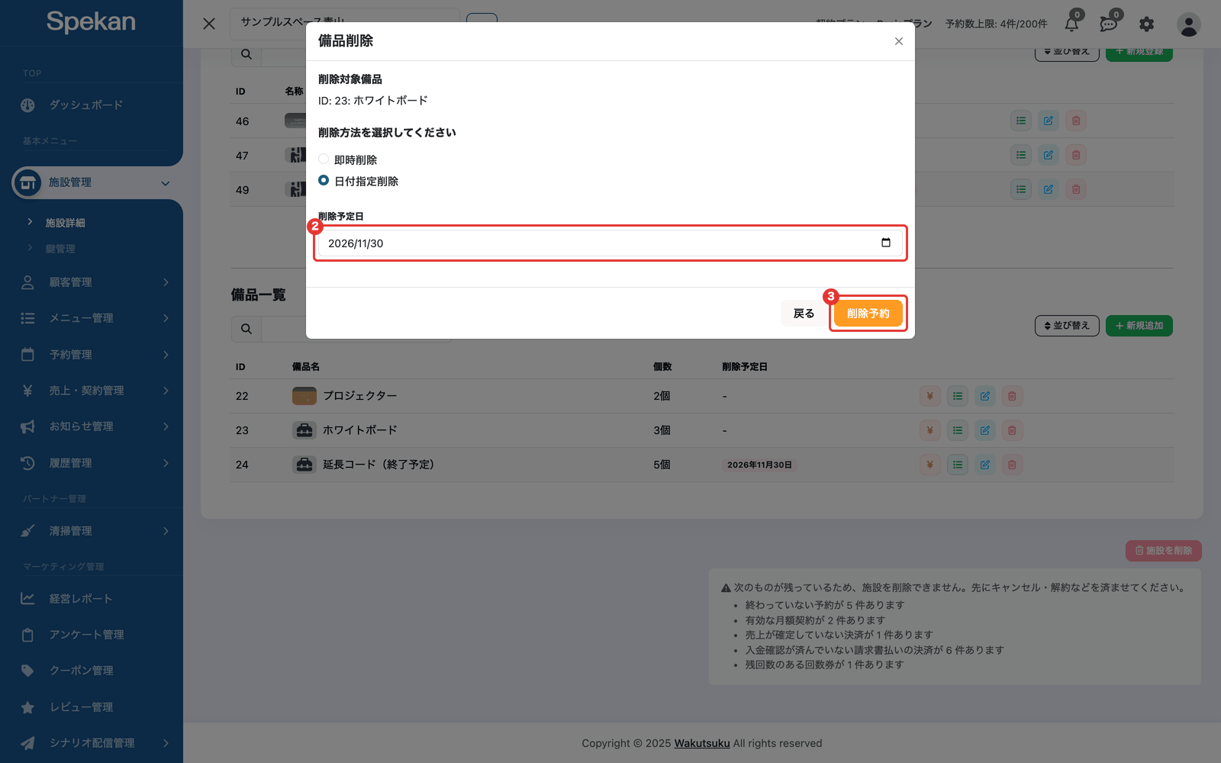Close the 備品削除 dialog
The height and width of the screenshot is (763, 1221).
(x=899, y=41)
